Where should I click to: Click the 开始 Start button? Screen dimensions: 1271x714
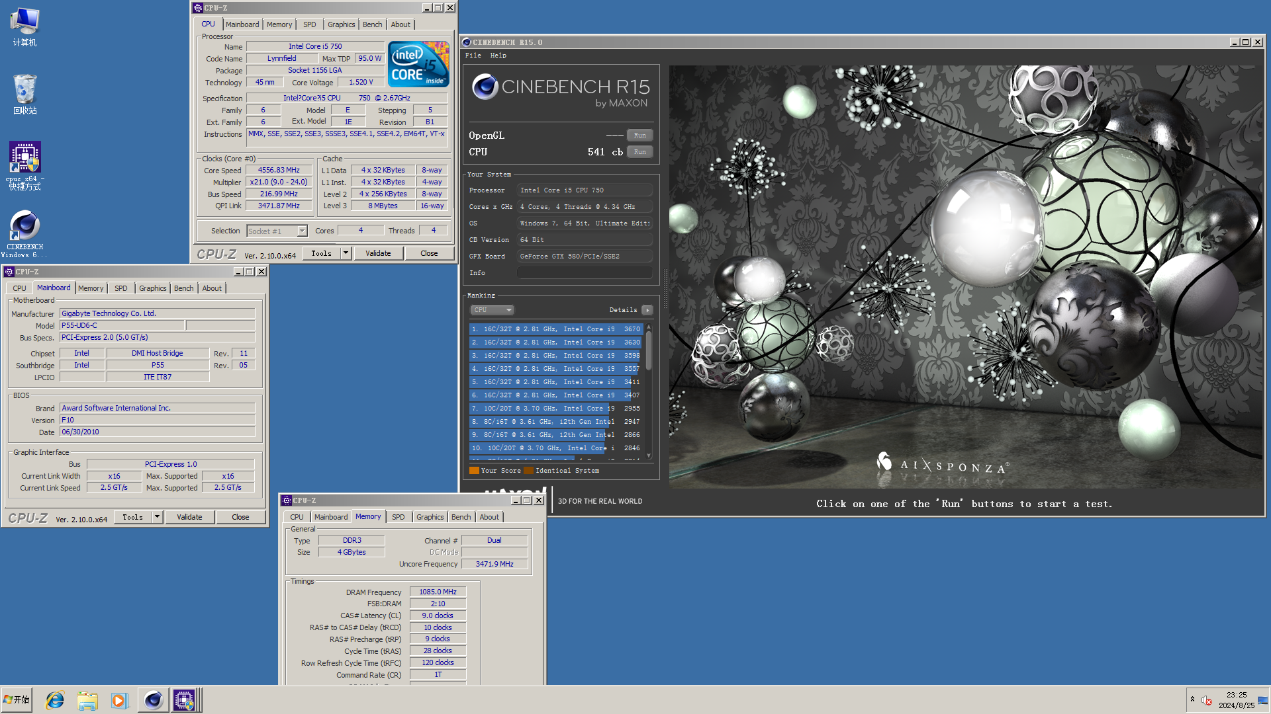click(x=17, y=700)
